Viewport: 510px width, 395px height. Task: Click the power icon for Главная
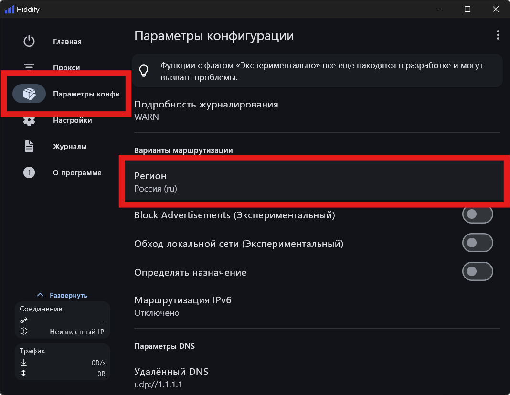pyautogui.click(x=29, y=42)
